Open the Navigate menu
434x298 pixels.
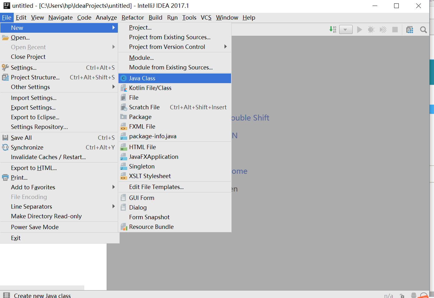point(60,17)
